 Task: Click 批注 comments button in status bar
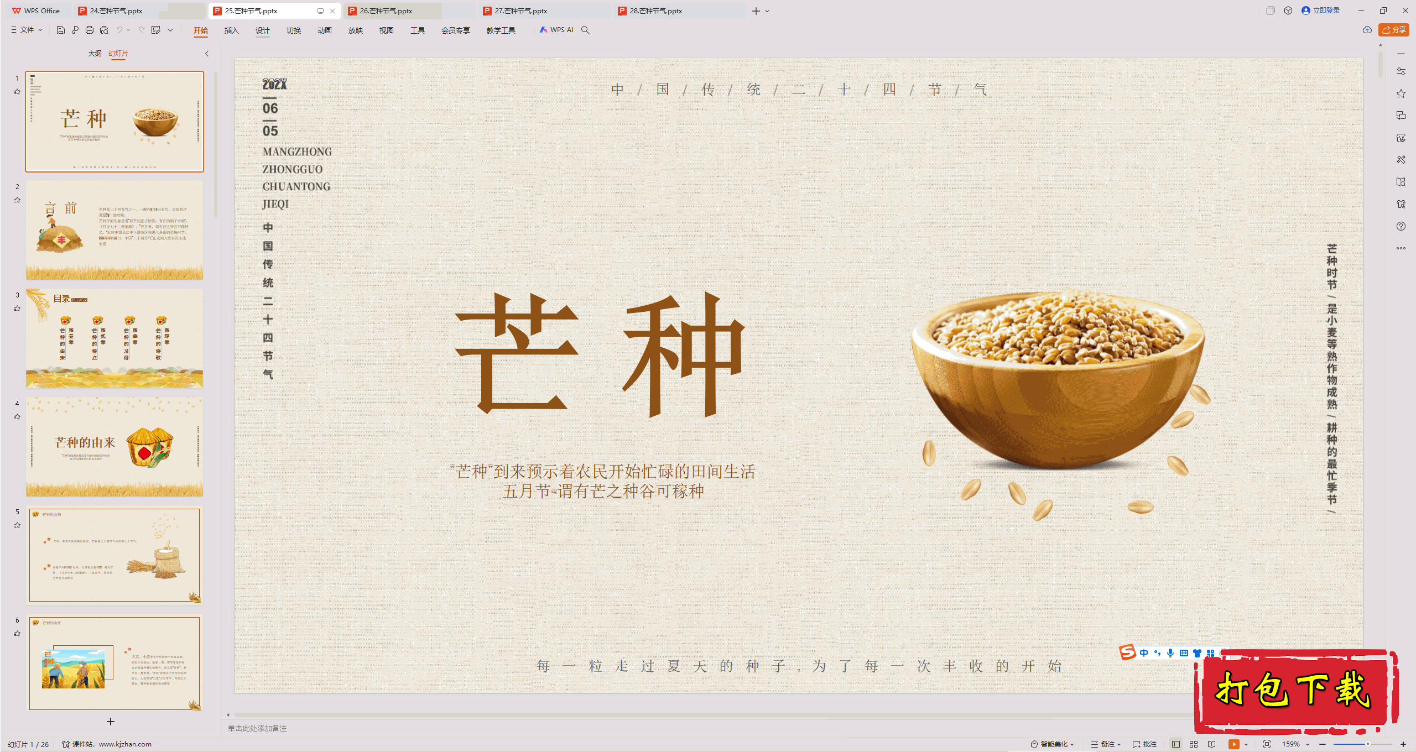pyautogui.click(x=1144, y=744)
